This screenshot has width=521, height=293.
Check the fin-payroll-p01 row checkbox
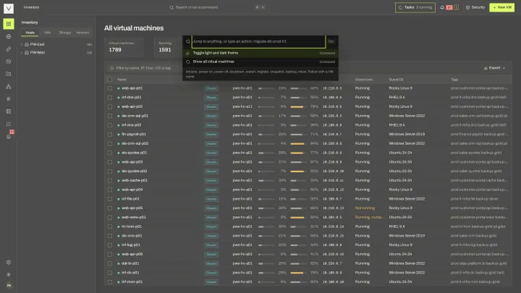(110, 135)
